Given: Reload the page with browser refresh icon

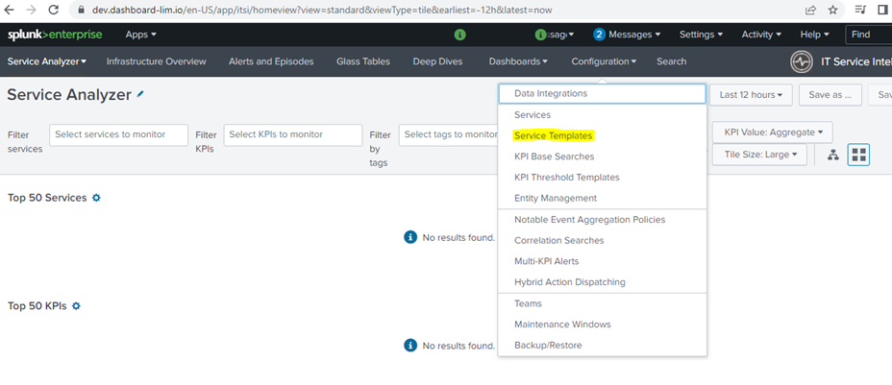Looking at the screenshot, I should pyautogui.click(x=54, y=10).
